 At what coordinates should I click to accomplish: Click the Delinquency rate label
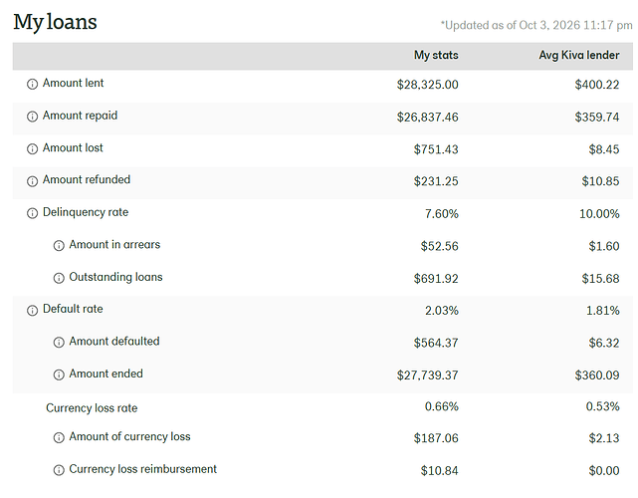[86, 212]
